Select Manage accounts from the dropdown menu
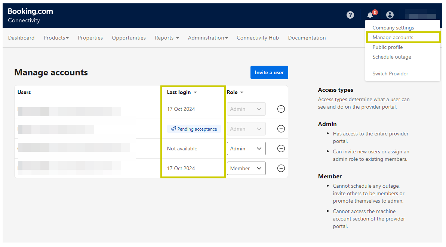 click(393, 37)
